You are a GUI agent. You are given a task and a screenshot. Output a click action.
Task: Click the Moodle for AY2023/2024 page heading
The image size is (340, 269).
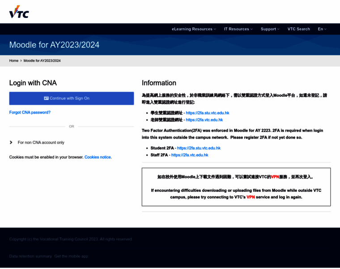point(54,45)
